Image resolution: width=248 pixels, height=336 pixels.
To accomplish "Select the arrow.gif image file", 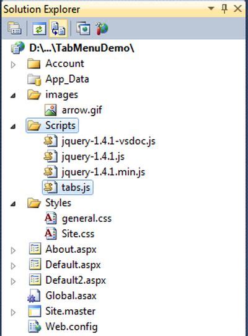I will 82,110.
